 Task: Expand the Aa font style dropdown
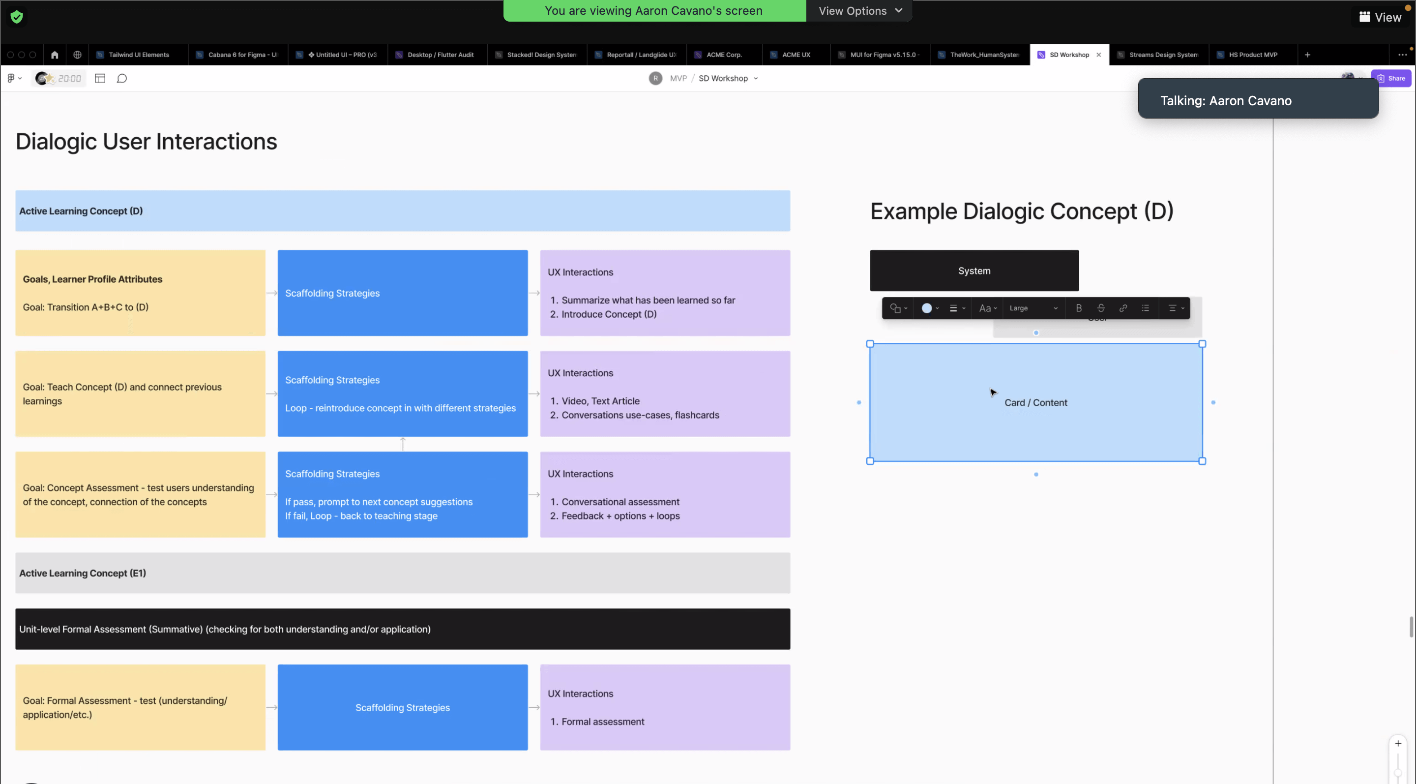(988, 308)
